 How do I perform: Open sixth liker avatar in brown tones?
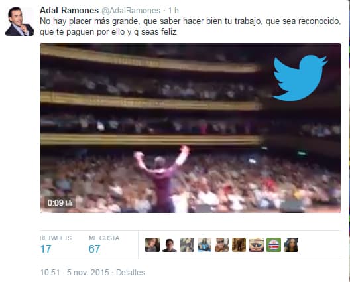(239, 245)
